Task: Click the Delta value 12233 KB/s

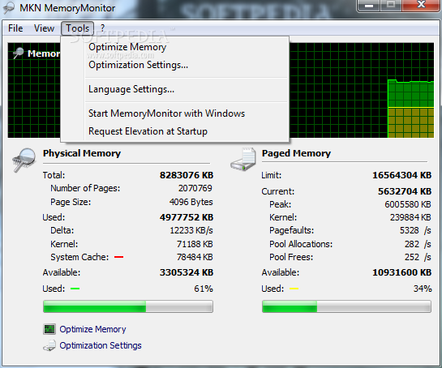Action: (x=191, y=230)
